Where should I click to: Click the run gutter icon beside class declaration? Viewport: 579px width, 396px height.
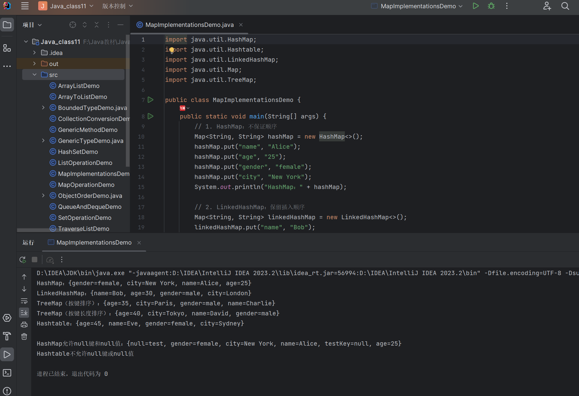[151, 100]
